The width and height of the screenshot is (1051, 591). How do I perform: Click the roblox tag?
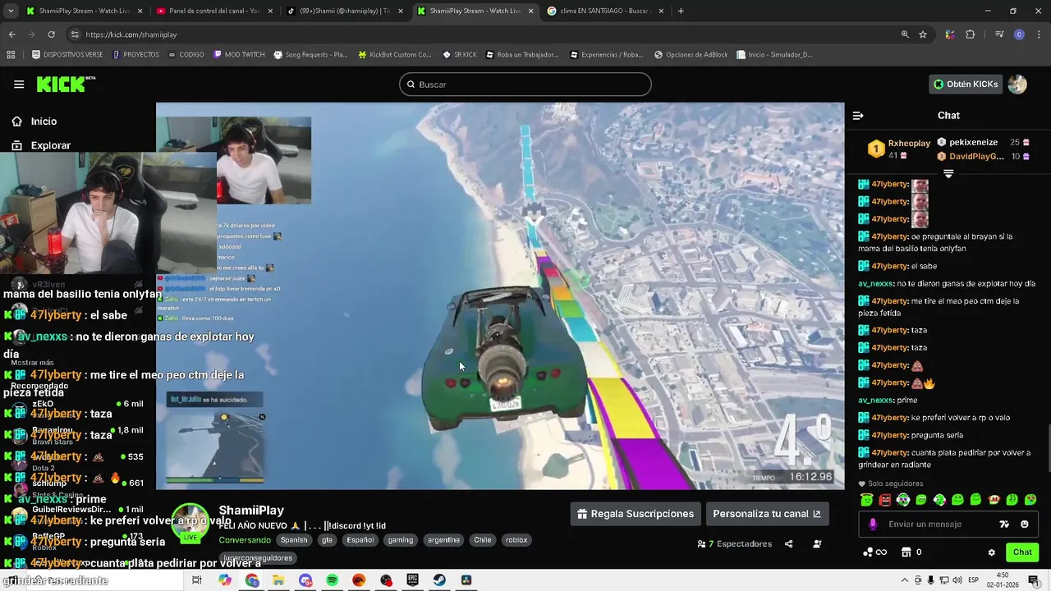pos(516,540)
